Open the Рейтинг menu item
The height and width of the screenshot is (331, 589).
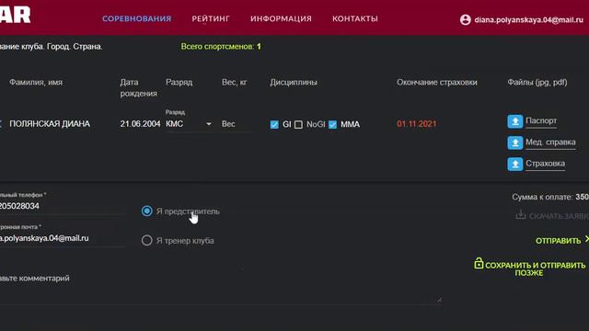pyautogui.click(x=211, y=18)
